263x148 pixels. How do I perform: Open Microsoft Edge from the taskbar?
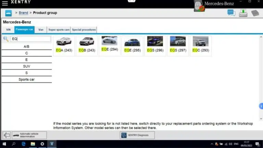(24, 144)
